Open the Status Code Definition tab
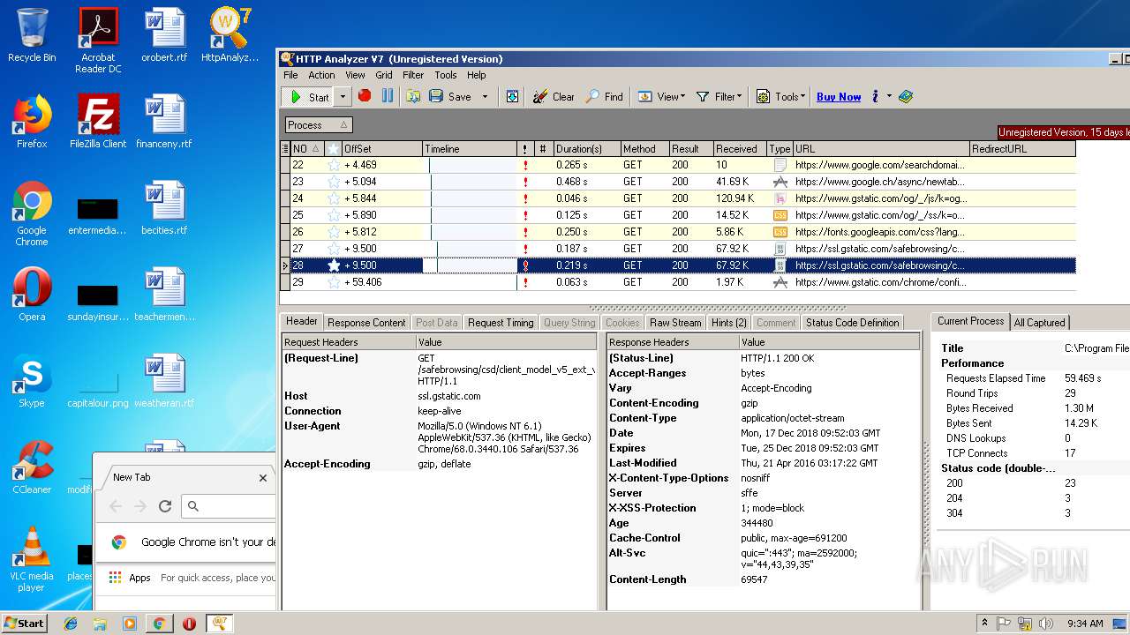The image size is (1130, 635). click(x=852, y=323)
